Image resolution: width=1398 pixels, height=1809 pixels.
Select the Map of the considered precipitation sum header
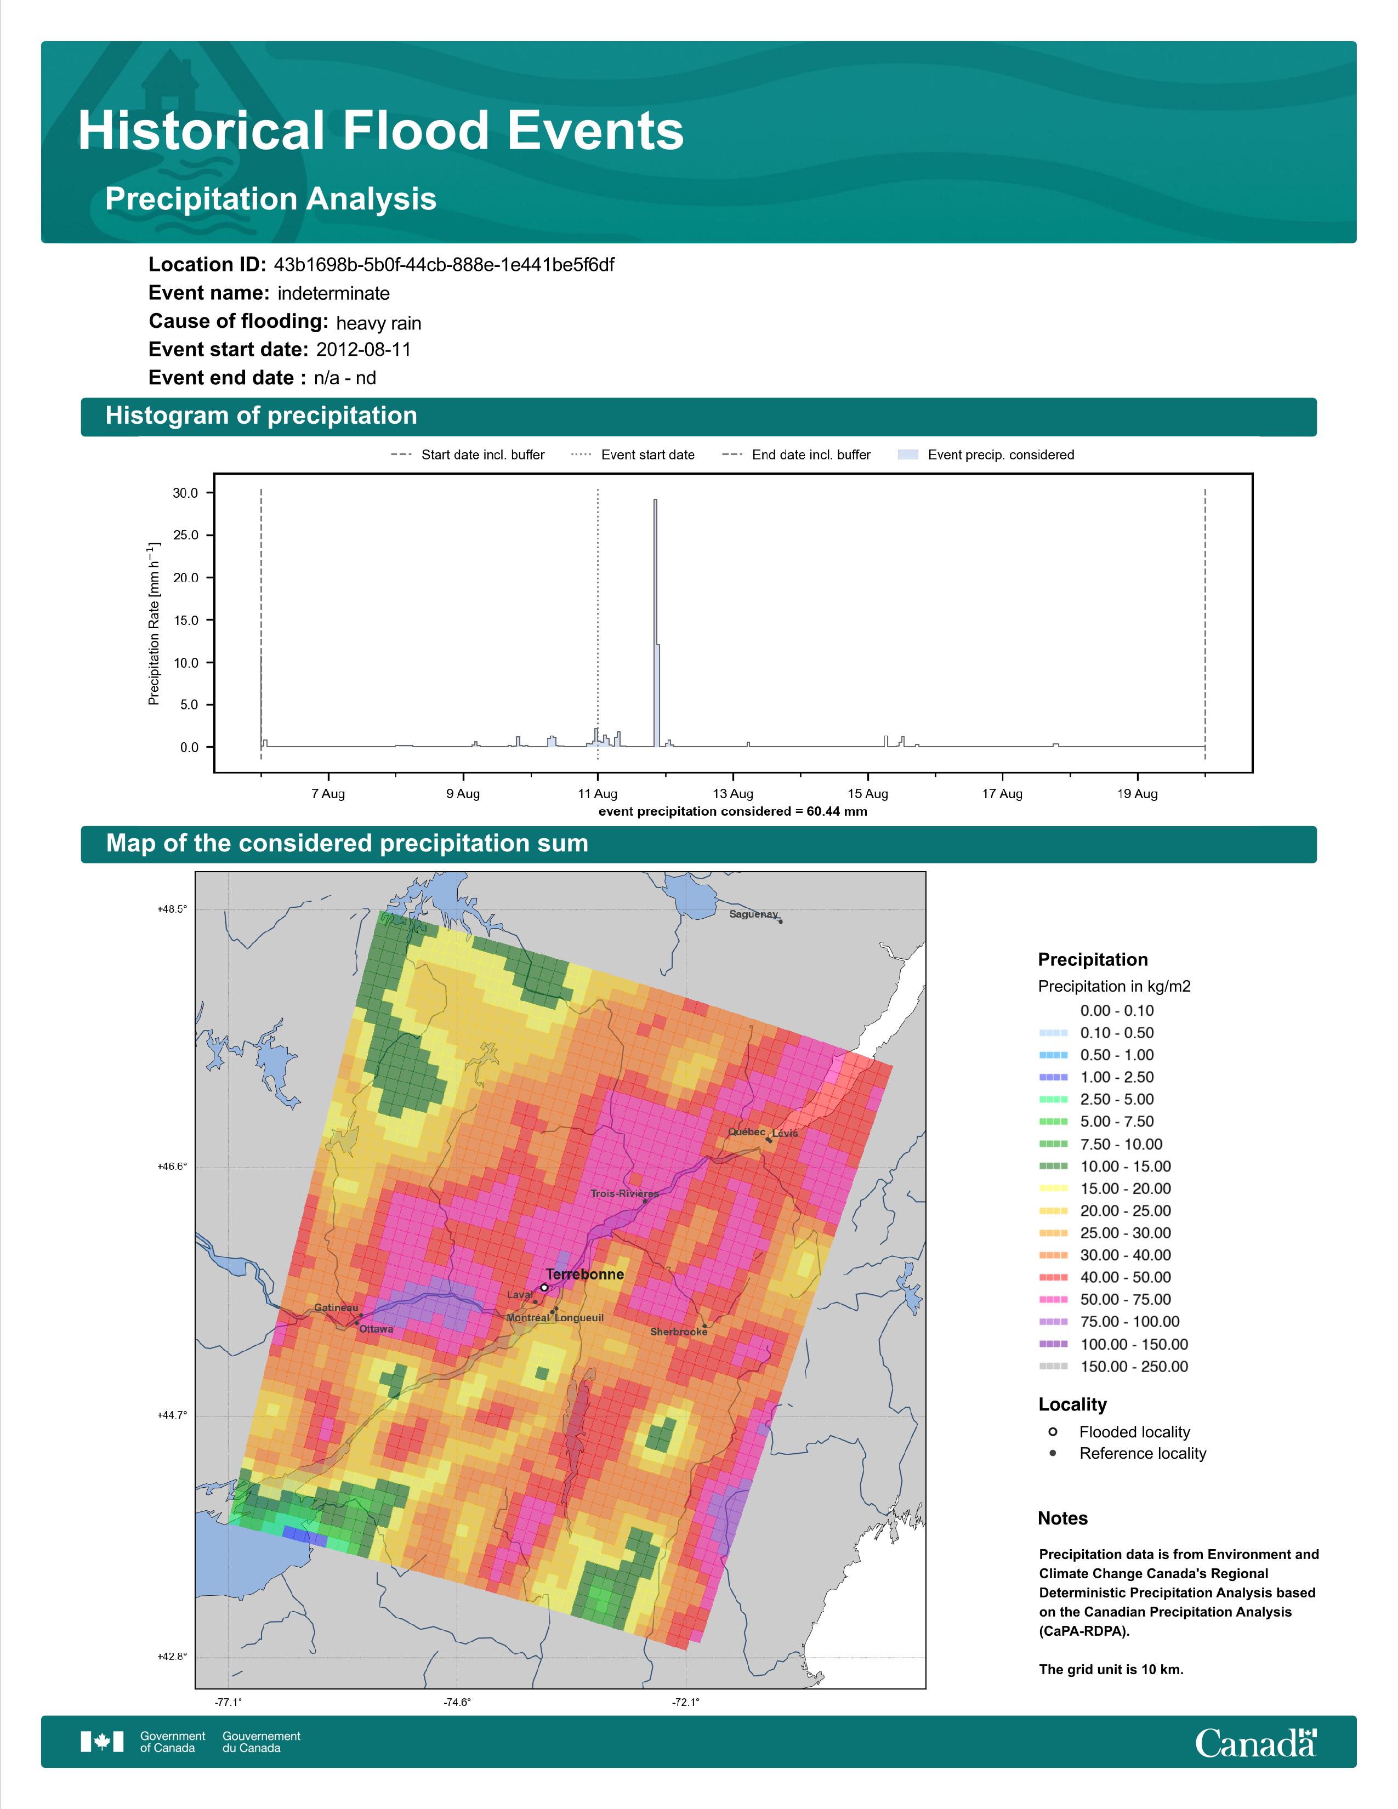pyautogui.click(x=698, y=844)
